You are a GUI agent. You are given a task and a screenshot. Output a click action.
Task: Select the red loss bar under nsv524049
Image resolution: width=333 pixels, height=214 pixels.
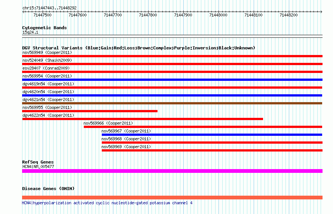tap(172, 64)
